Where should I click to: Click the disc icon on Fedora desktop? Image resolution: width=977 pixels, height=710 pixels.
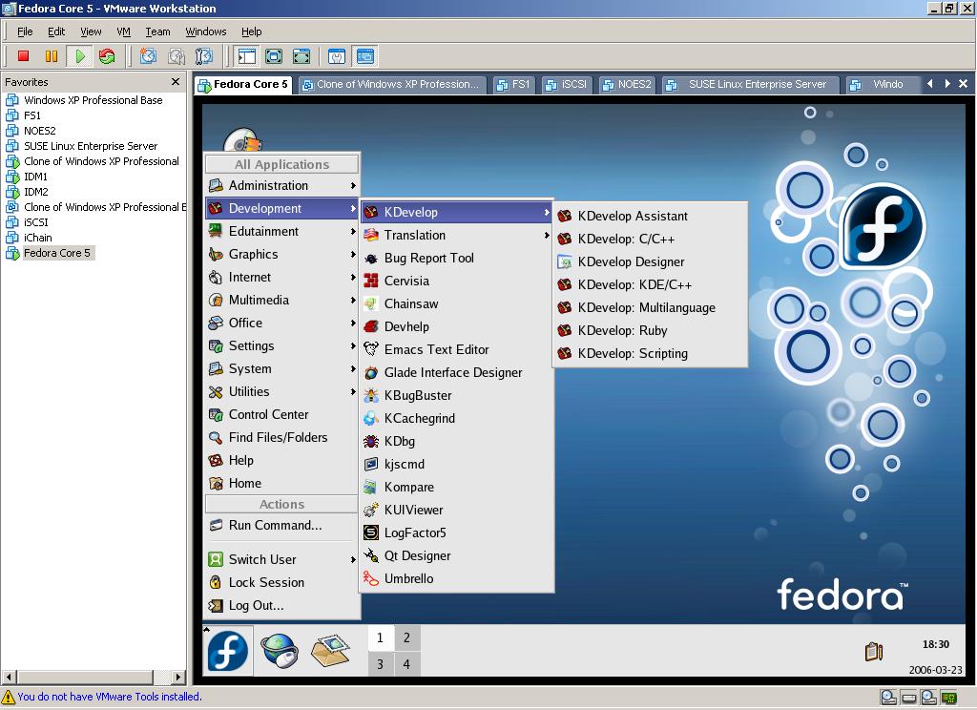click(242, 141)
